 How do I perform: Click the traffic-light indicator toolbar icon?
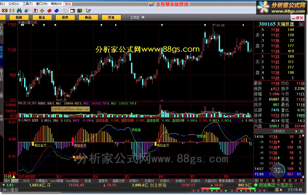5,11
